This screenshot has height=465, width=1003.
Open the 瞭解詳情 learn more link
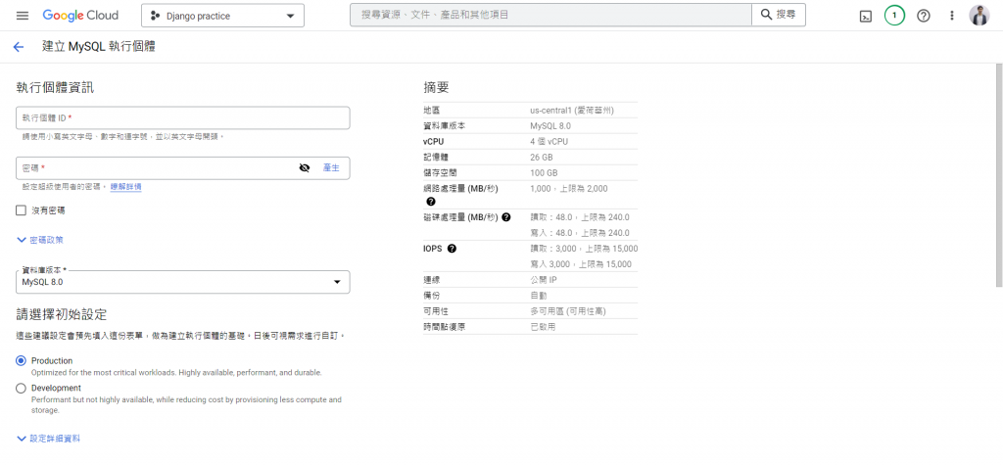[x=126, y=187]
